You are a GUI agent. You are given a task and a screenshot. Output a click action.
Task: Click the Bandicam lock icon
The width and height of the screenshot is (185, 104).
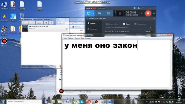click(x=135, y=8)
